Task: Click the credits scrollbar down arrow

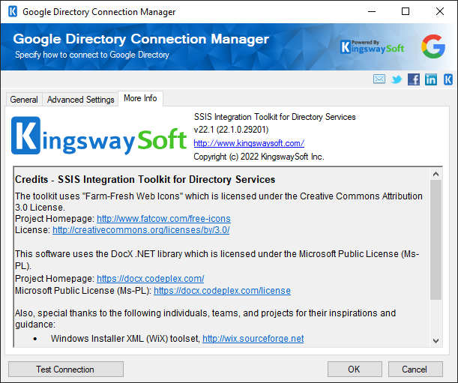Action: tap(436, 340)
